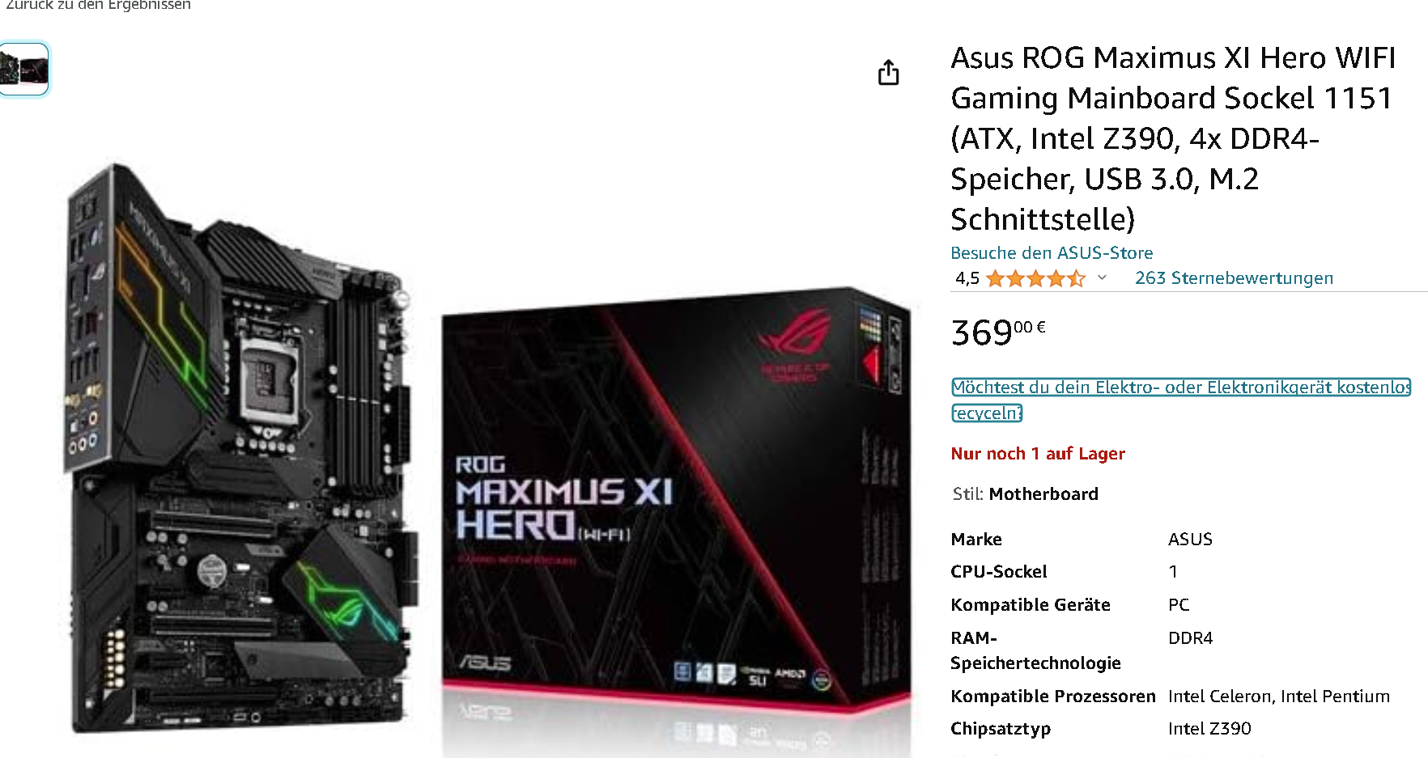
Task: Click the product title heading text
Action: [x=1173, y=138]
